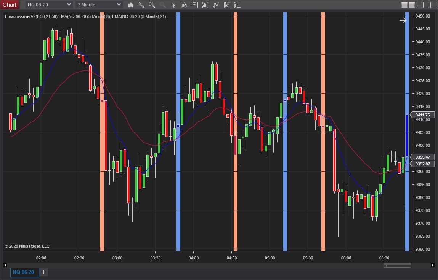Click the 05:00 time axis label
Screen dimensions: 438x280
[270, 258]
